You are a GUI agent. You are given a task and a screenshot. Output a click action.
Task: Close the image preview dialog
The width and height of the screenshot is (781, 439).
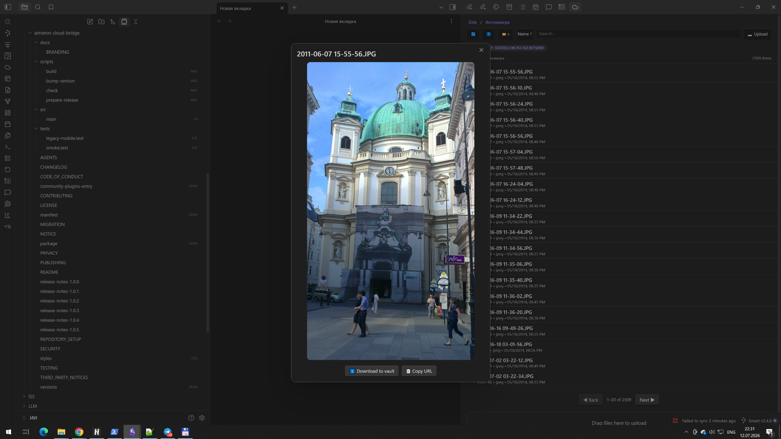[x=481, y=50]
